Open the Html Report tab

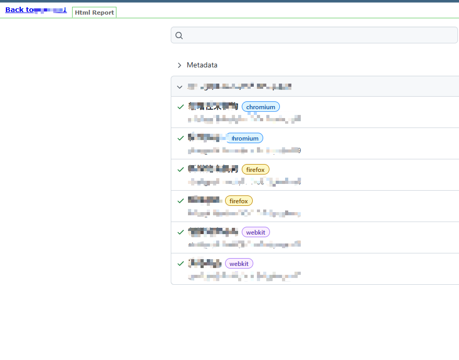(94, 13)
